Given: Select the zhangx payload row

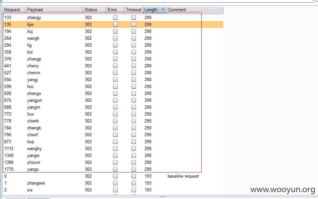Looking at the screenshot, I should point(113,93).
